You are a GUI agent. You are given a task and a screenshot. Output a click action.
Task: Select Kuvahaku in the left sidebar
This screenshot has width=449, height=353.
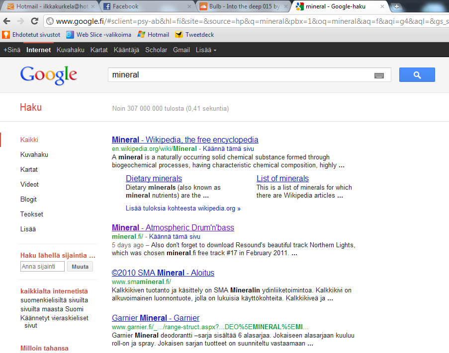click(x=34, y=154)
